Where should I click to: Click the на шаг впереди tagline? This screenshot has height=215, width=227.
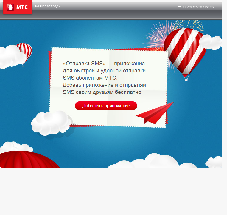[48, 6]
